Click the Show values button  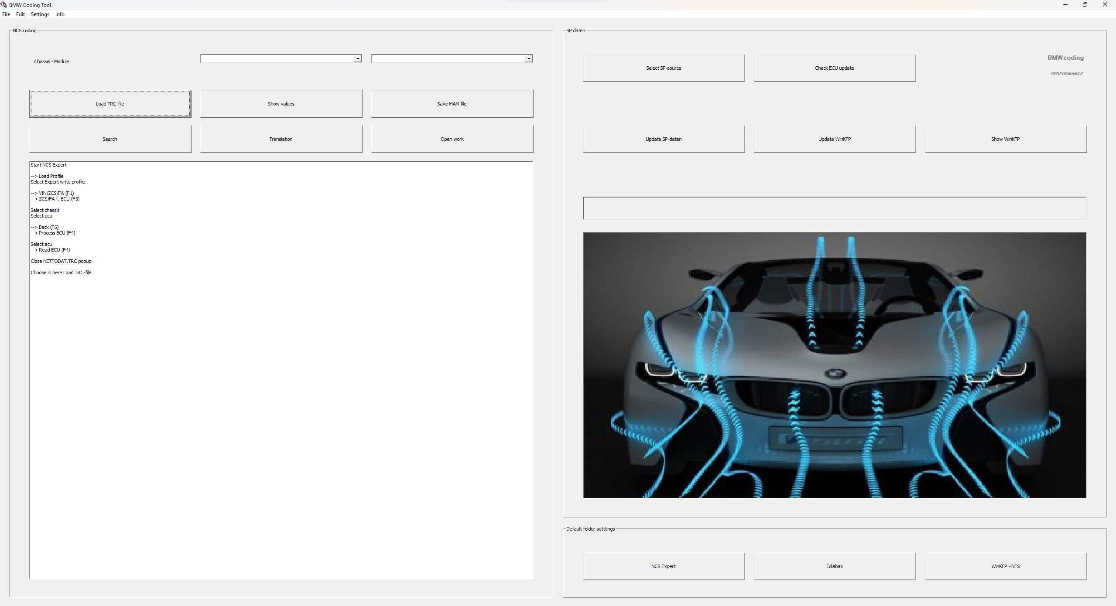click(x=281, y=104)
